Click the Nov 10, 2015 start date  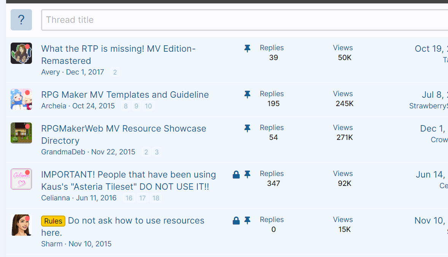[90, 244]
